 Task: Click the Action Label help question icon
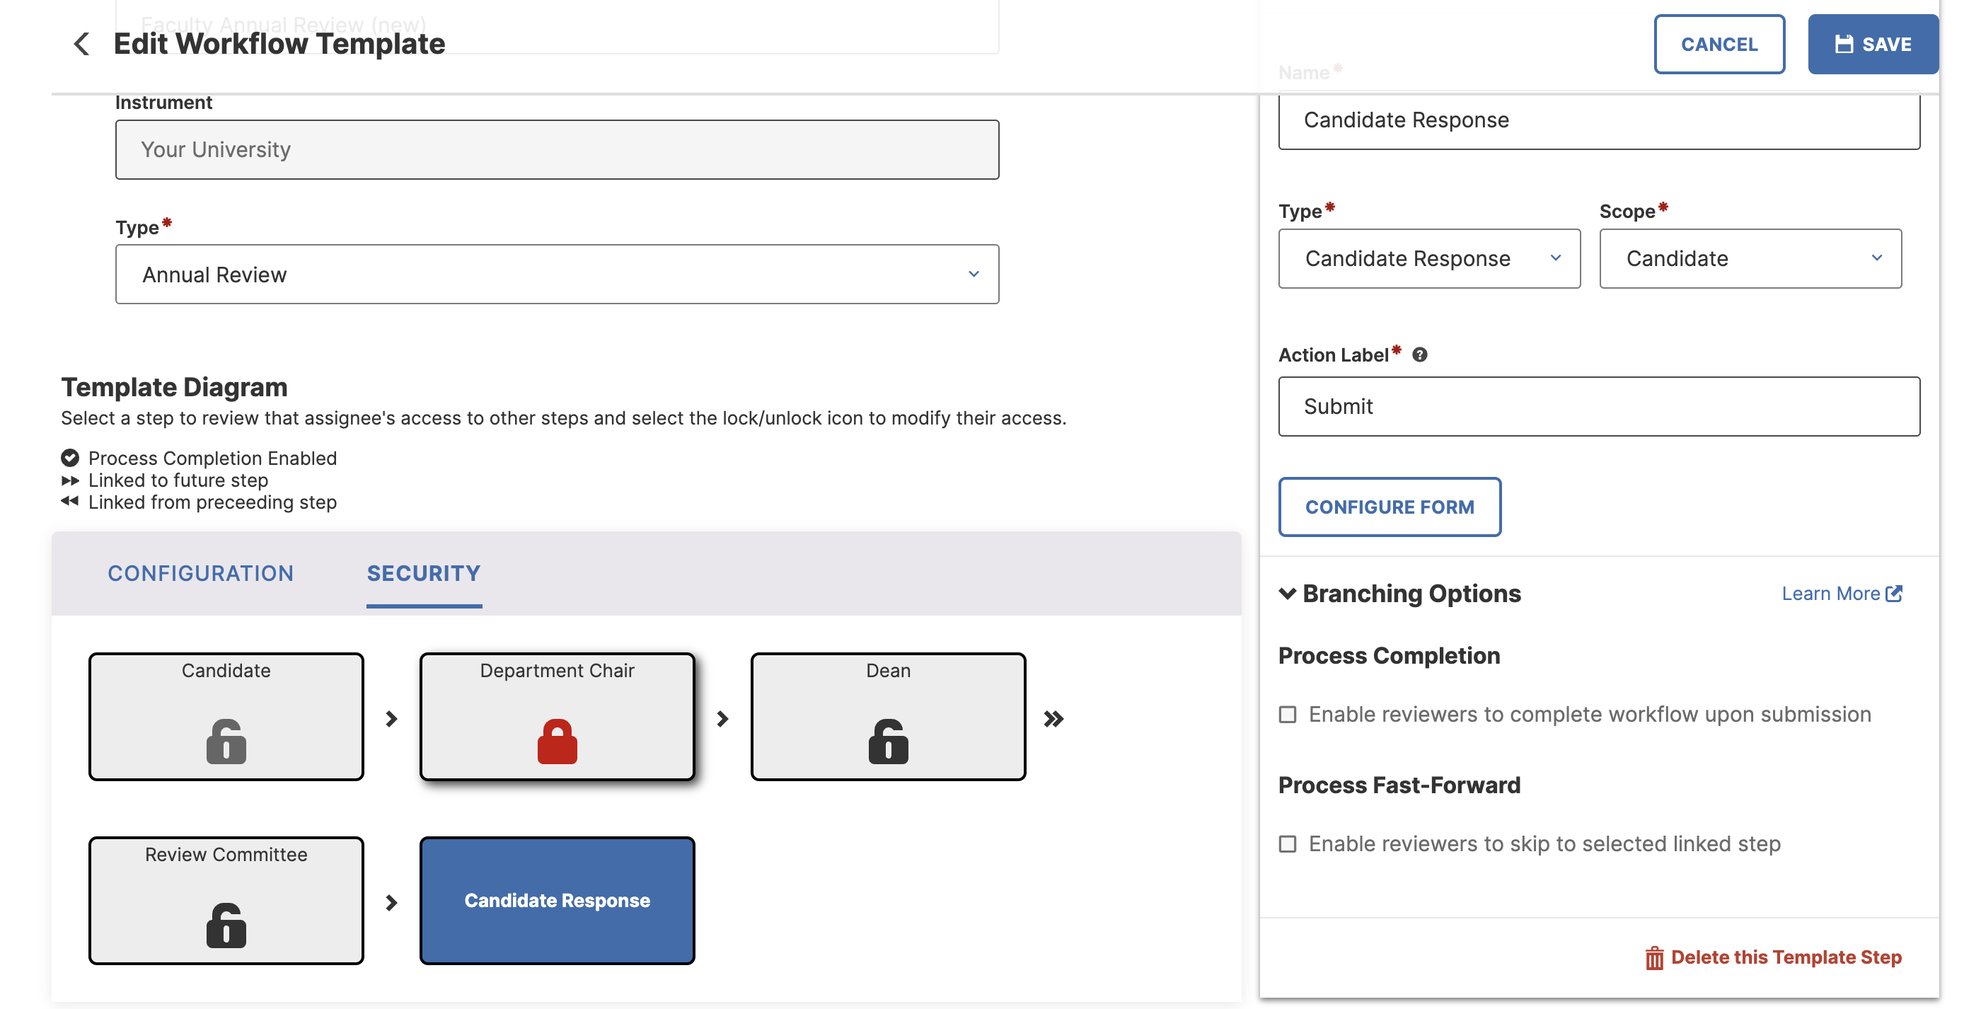tap(1420, 354)
